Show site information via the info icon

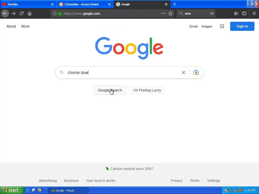(x=55, y=13)
